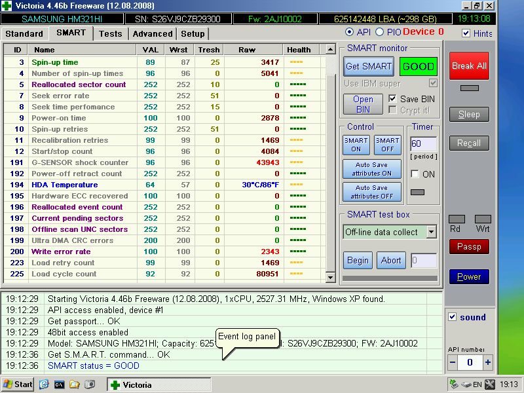Click Auto Save attributes OFF button
Screen dimensions: 524x393
pyautogui.click(x=371, y=192)
